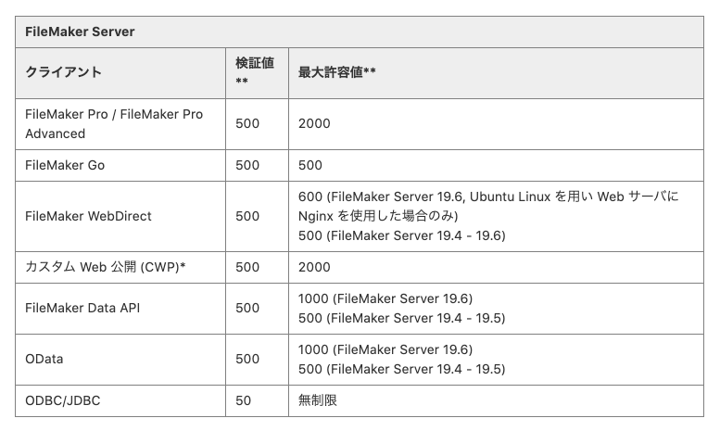720x431 pixels.
Task: Click the OData 500 (FileMaker Server 19.4 - 19.5) line
Action: pyautogui.click(x=402, y=370)
